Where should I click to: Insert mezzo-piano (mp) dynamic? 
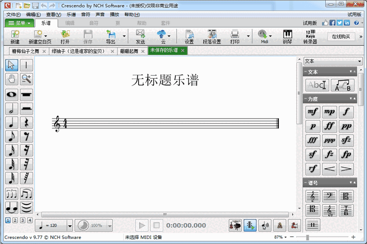tap(329, 112)
